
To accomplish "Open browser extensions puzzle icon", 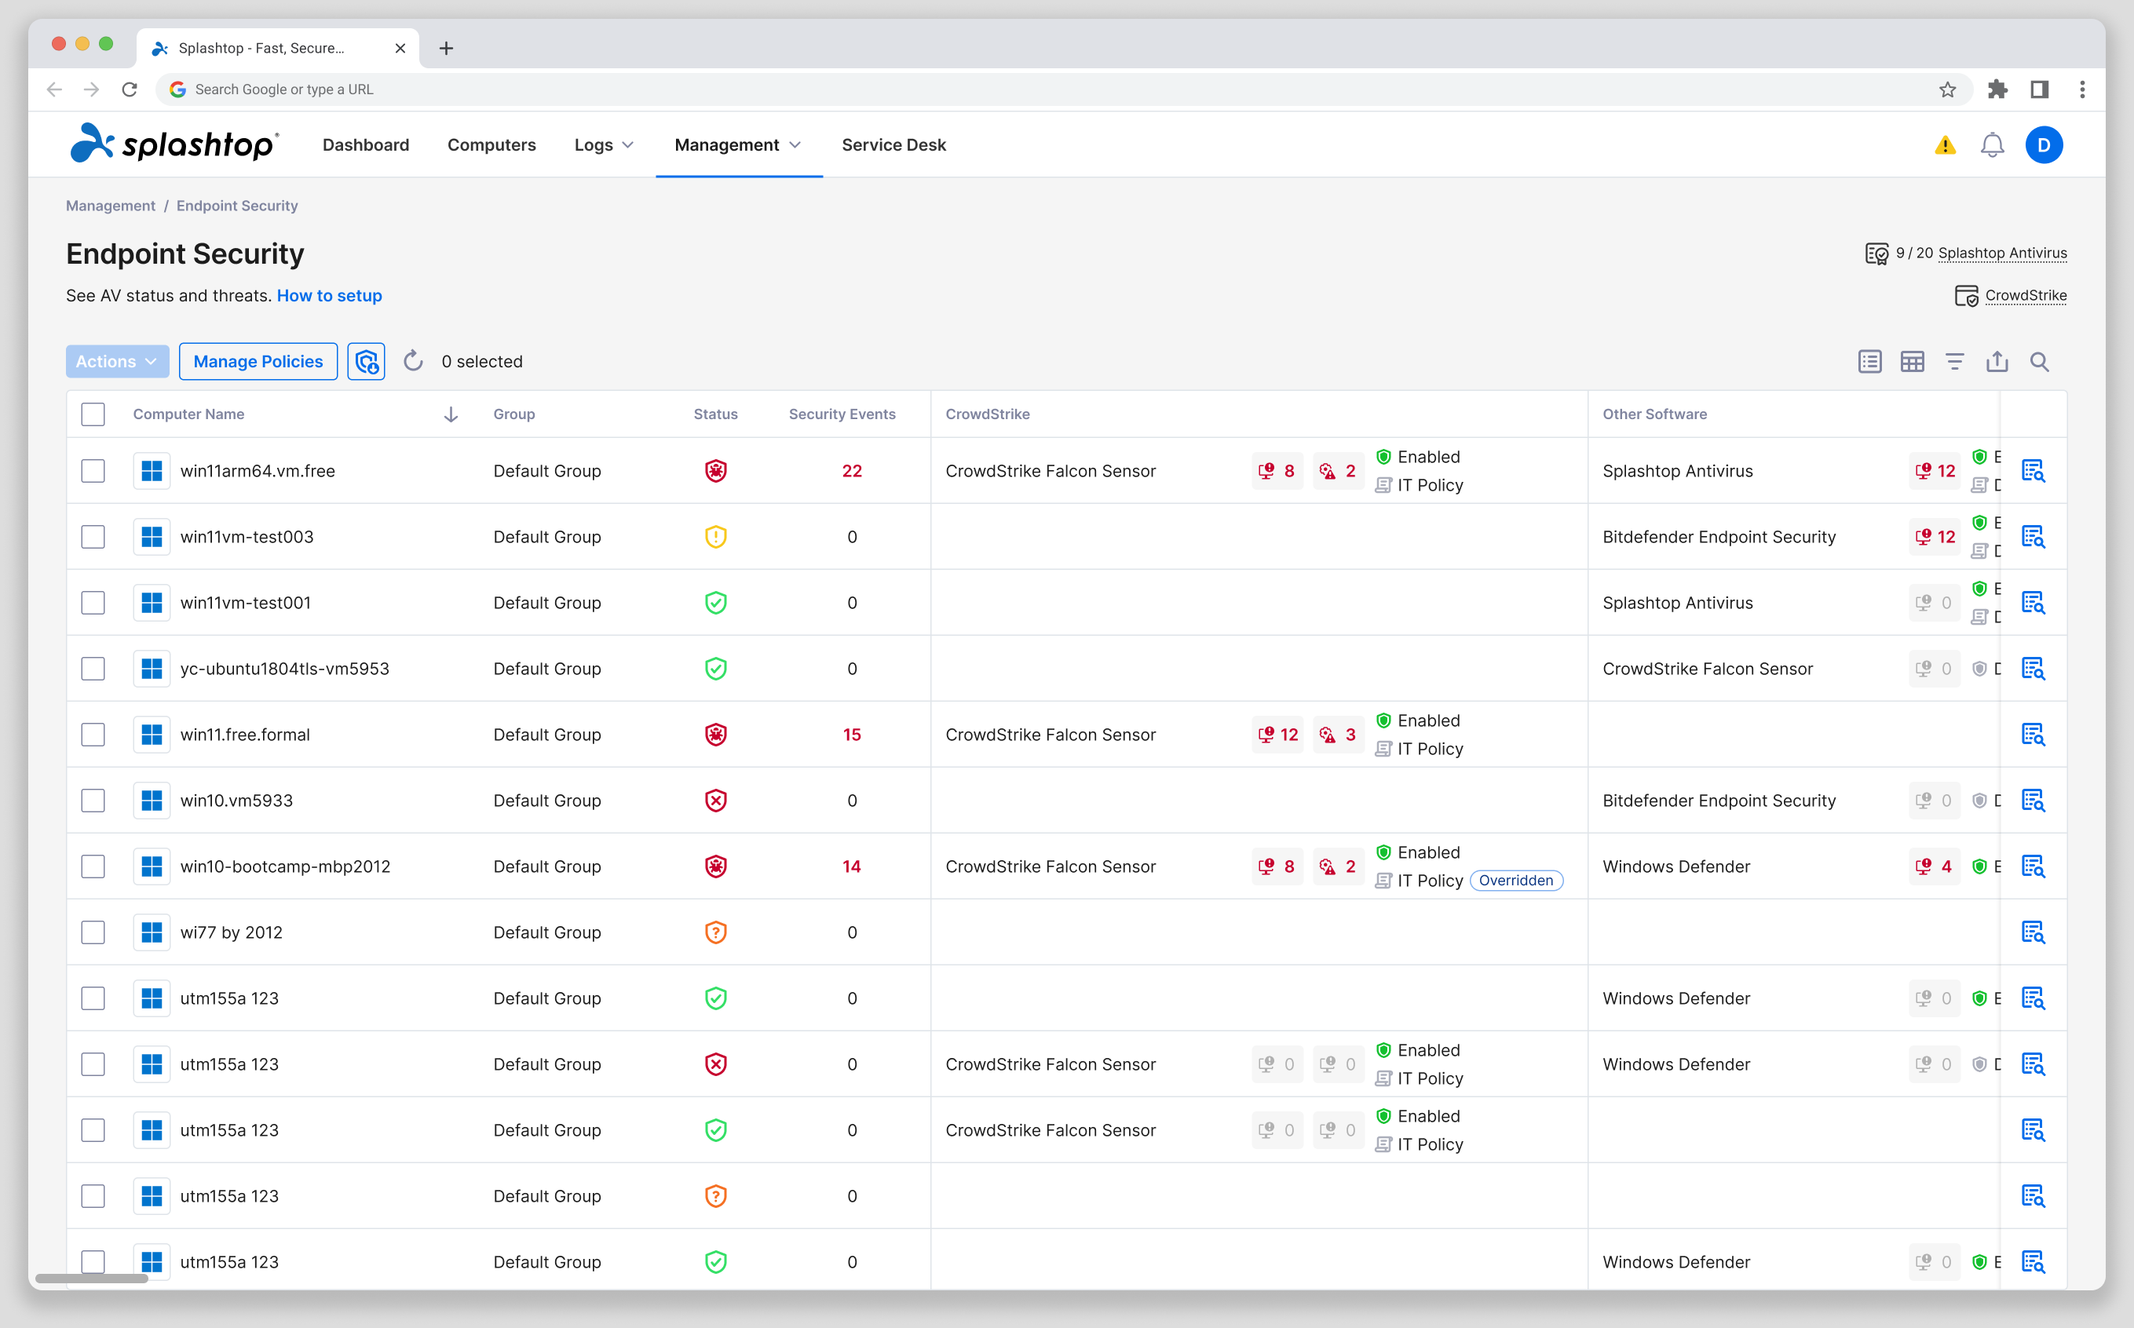I will (1998, 89).
